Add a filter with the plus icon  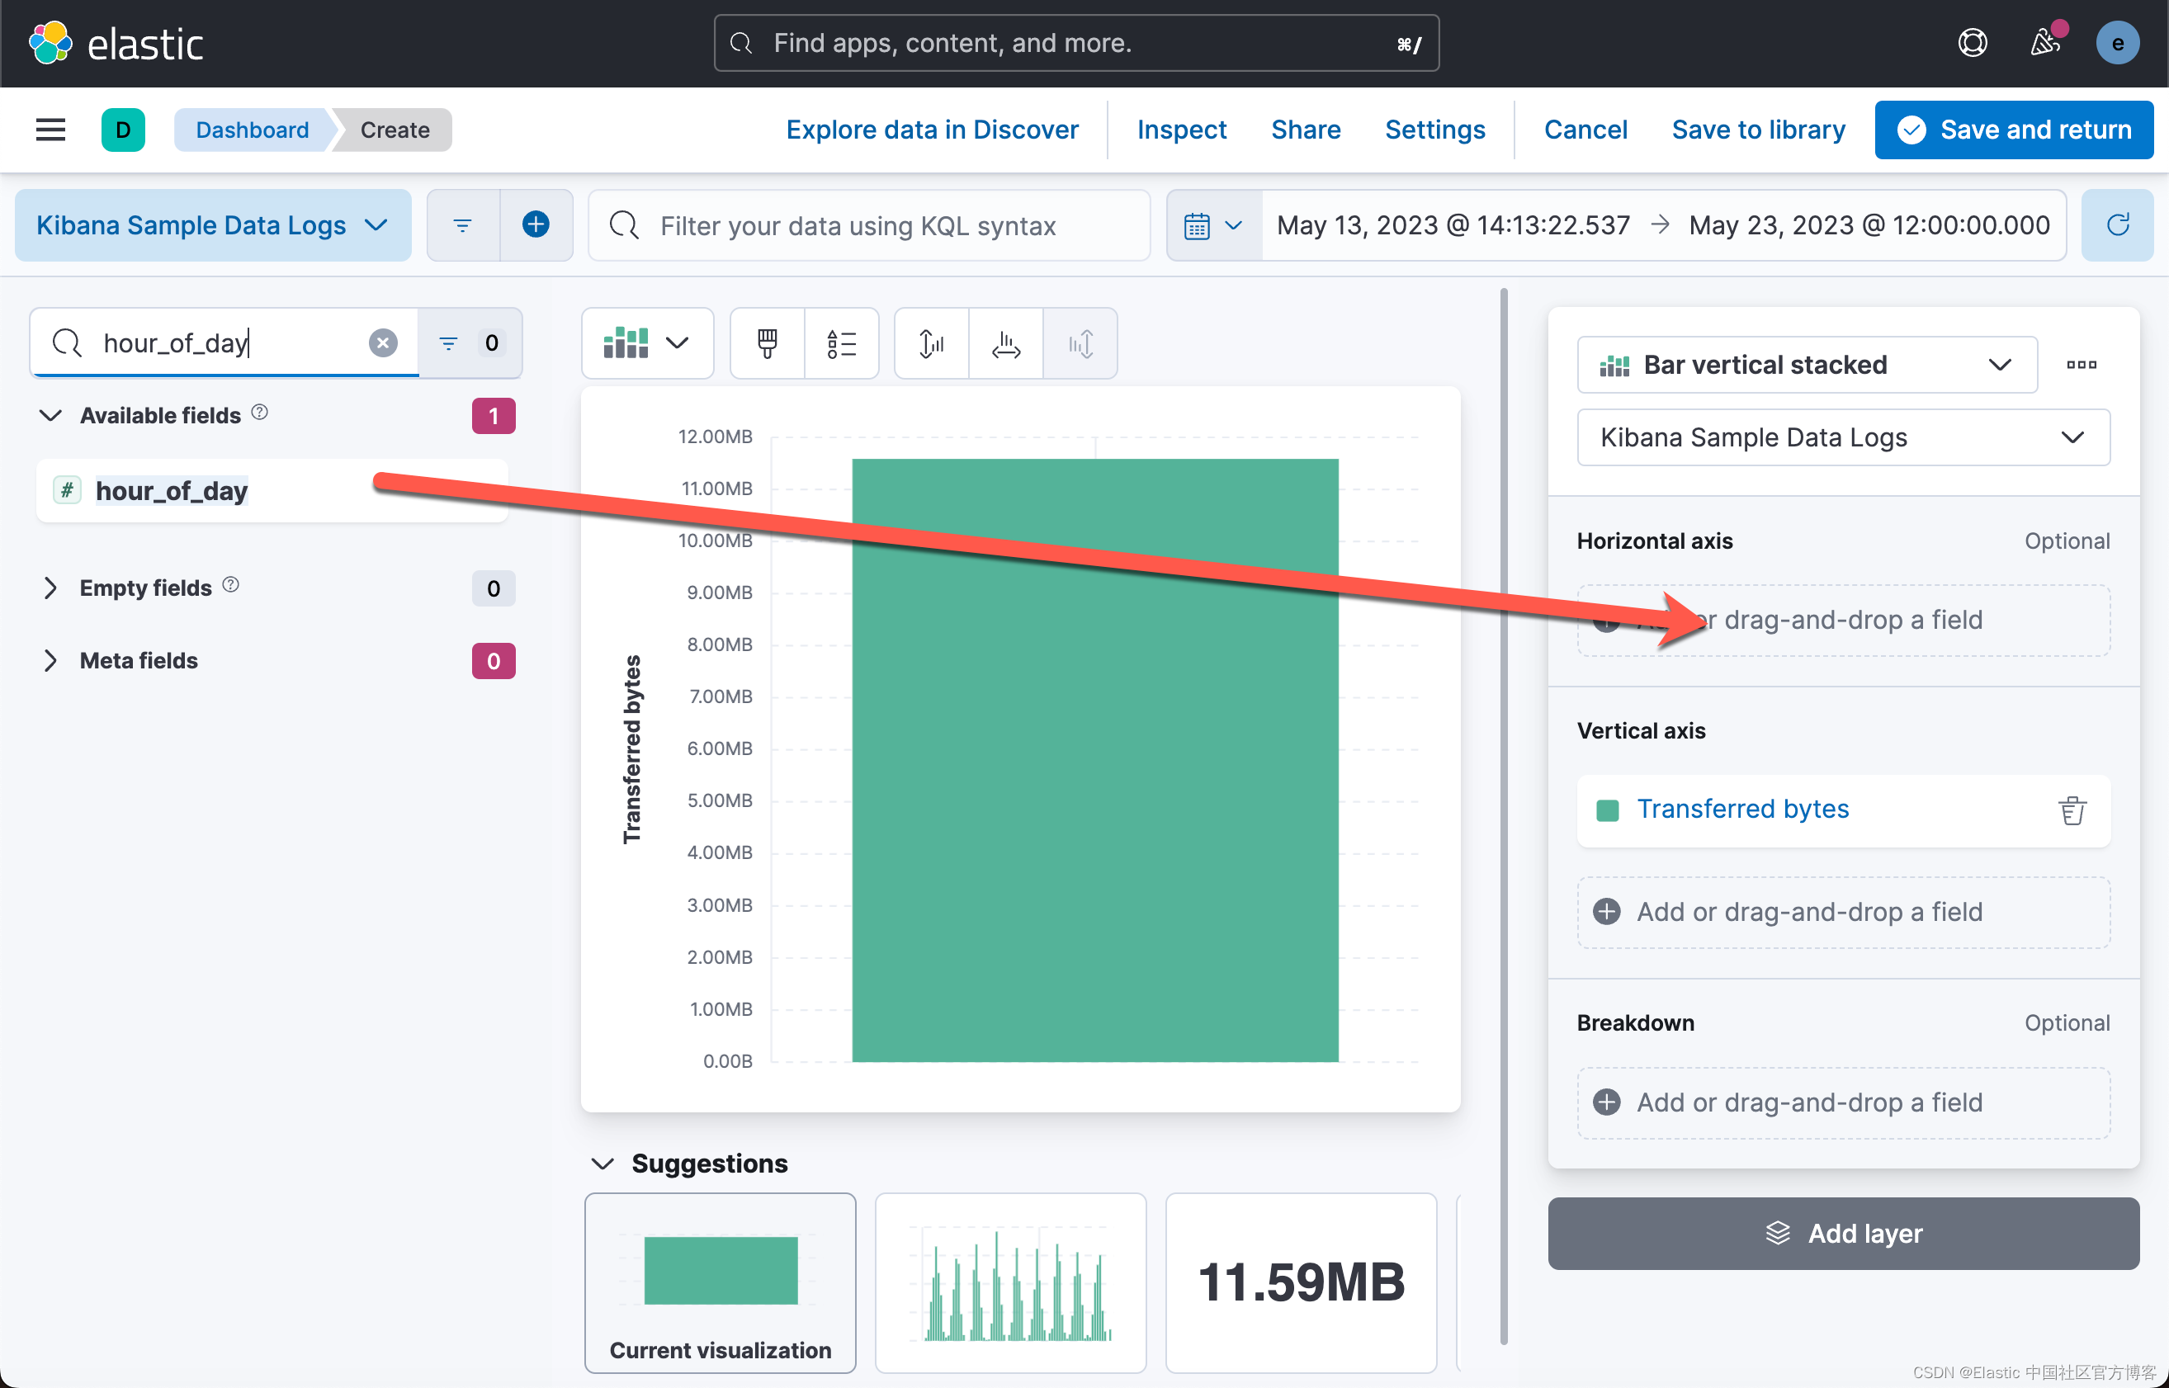536,225
